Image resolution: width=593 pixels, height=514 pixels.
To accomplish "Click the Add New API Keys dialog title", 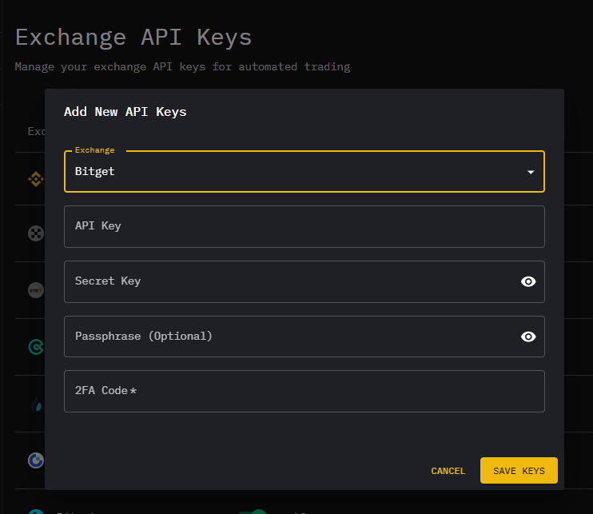I will coord(125,112).
